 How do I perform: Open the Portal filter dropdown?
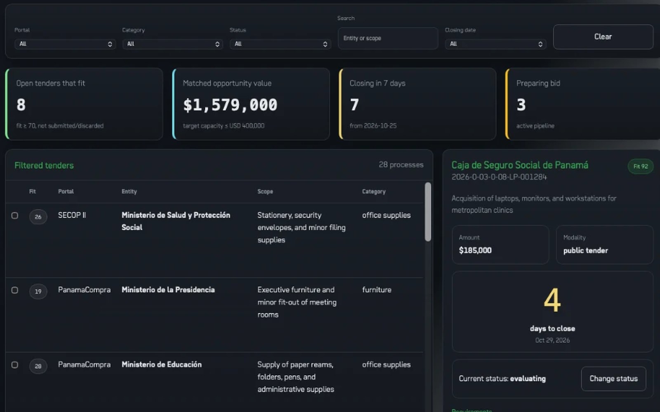coord(65,44)
